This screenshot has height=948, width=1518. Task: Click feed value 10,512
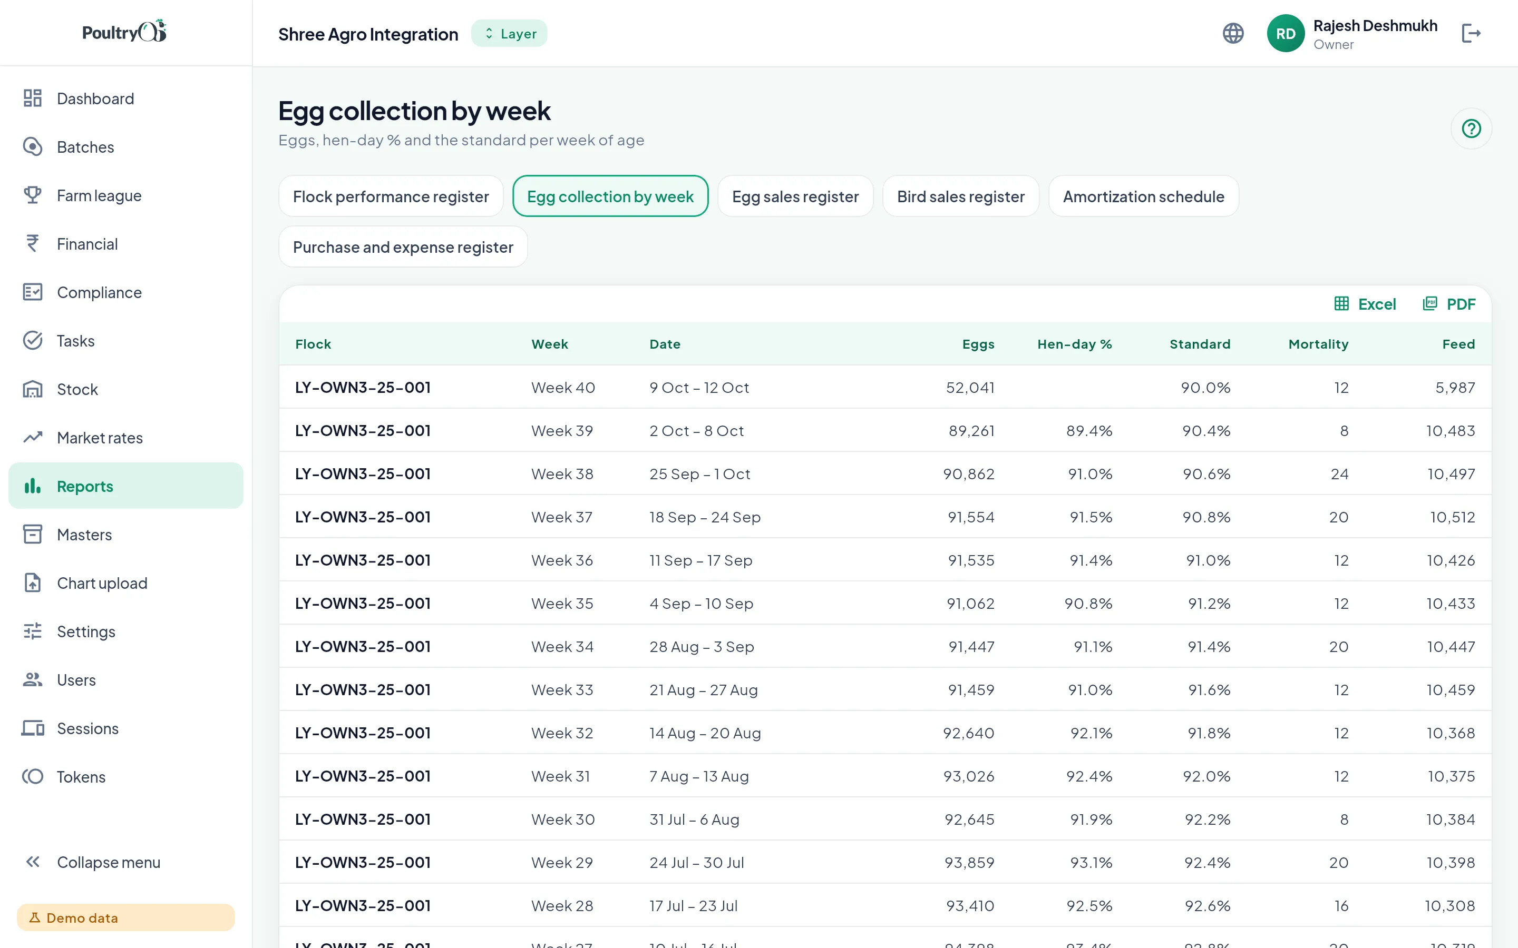[x=1452, y=517]
